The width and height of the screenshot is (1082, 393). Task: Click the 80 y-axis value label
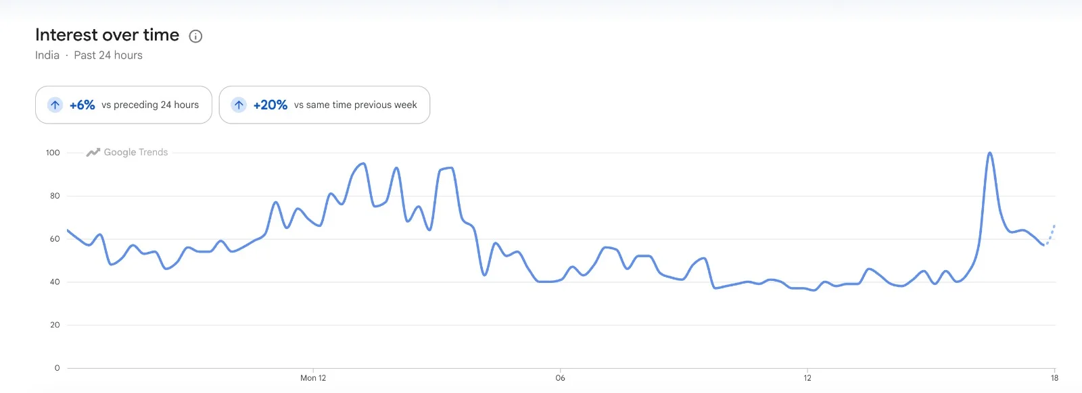click(x=55, y=196)
